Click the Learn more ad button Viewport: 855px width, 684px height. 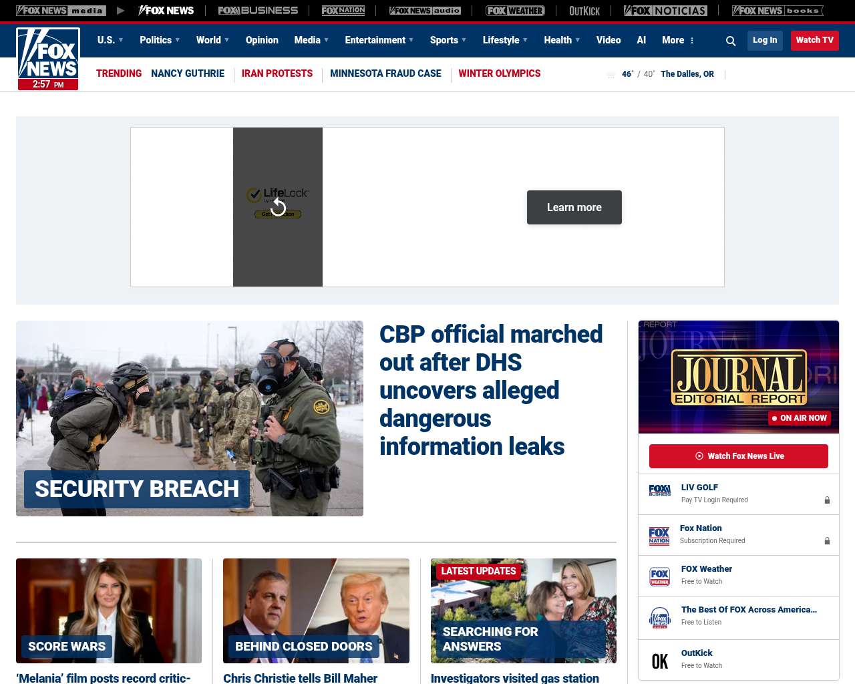(x=574, y=207)
